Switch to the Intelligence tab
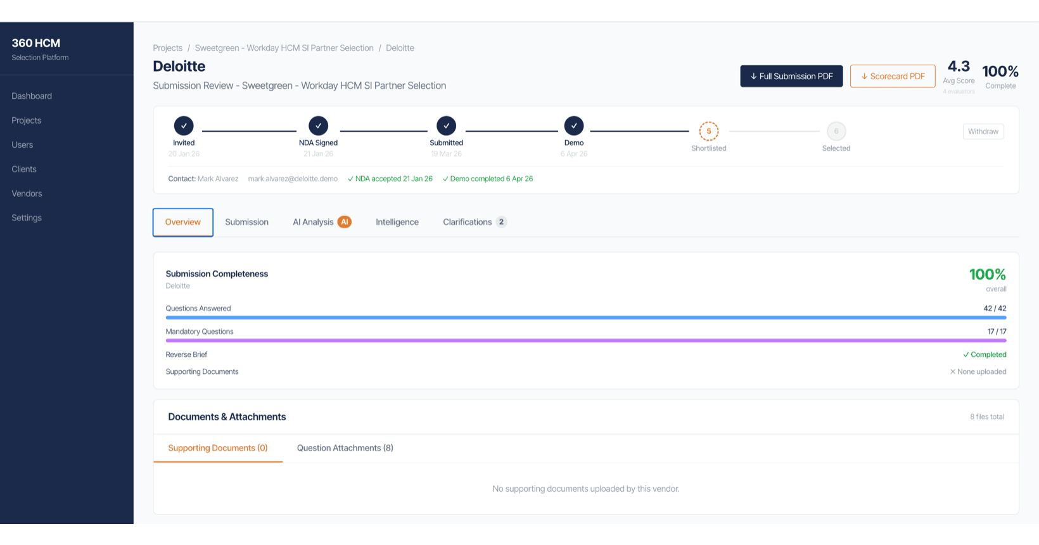Viewport: 1039px width, 545px height. (397, 222)
